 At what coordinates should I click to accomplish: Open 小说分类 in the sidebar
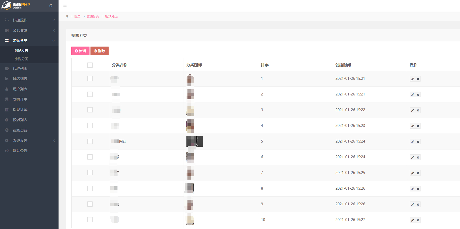coord(21,59)
